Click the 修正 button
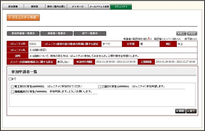The height and width of the screenshot is (131, 205). (181, 34)
